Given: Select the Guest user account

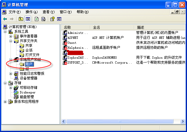Looking at the screenshot, I should 72,43.
